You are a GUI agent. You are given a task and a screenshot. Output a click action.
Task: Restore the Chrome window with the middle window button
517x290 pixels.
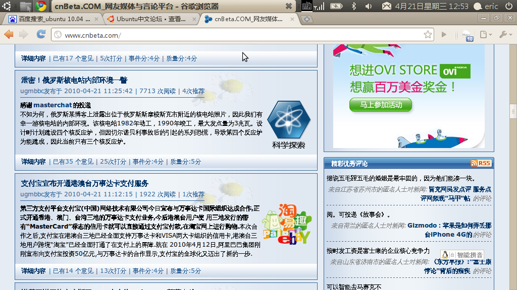tap(497, 18)
